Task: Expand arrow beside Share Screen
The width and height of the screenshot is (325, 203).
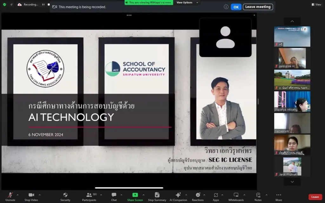Action: [143, 195]
